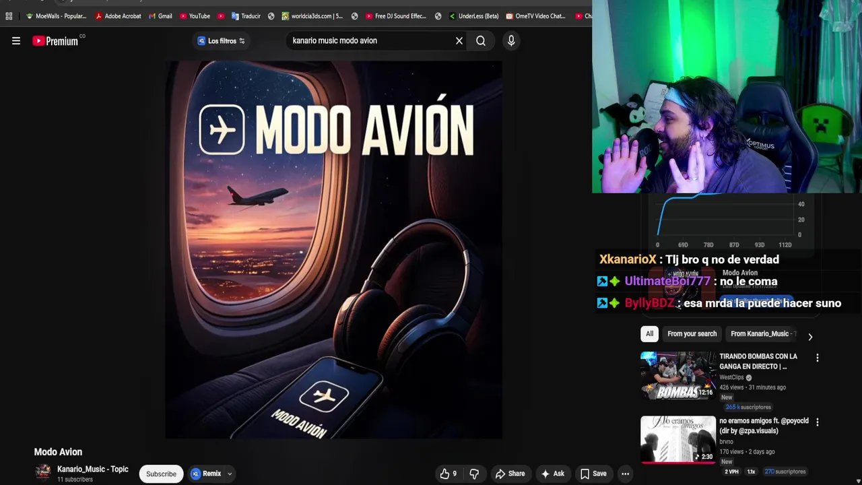Go to YouTube Premium home logo
Screen dimensions: 862x485
click(x=55, y=41)
